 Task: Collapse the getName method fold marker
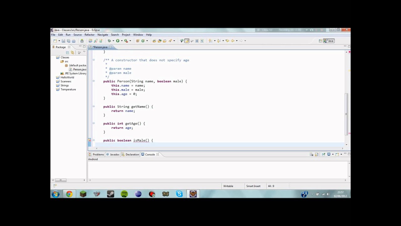(93, 107)
